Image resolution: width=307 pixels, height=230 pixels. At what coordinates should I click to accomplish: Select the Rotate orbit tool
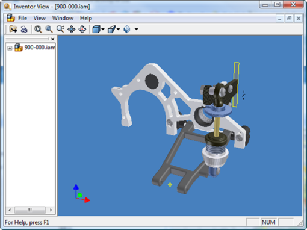click(82, 30)
